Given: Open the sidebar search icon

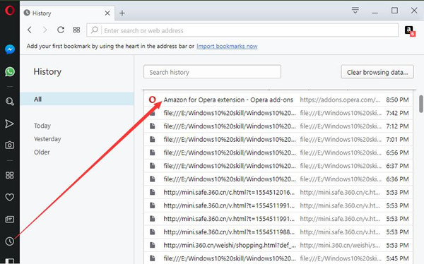Looking at the screenshot, I should coord(10,102).
